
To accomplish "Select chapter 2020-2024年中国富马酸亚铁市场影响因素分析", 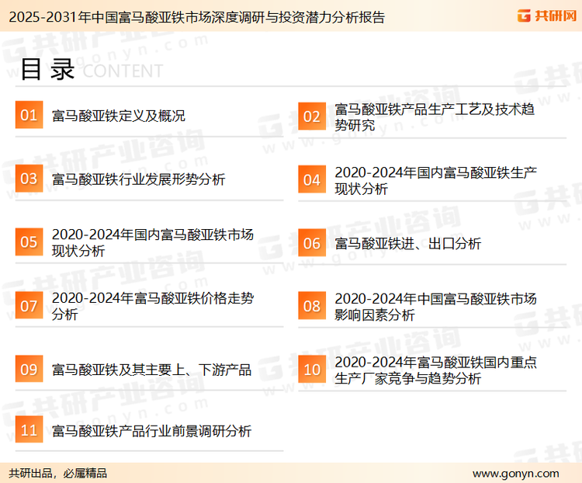I will point(436,307).
